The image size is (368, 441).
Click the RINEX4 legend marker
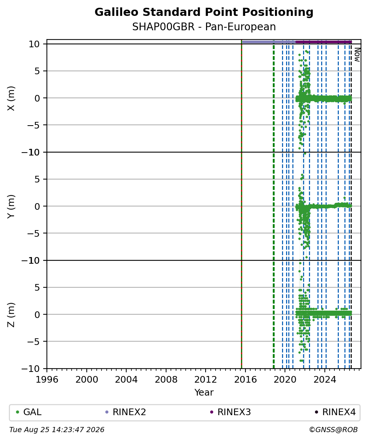coord(316,412)
